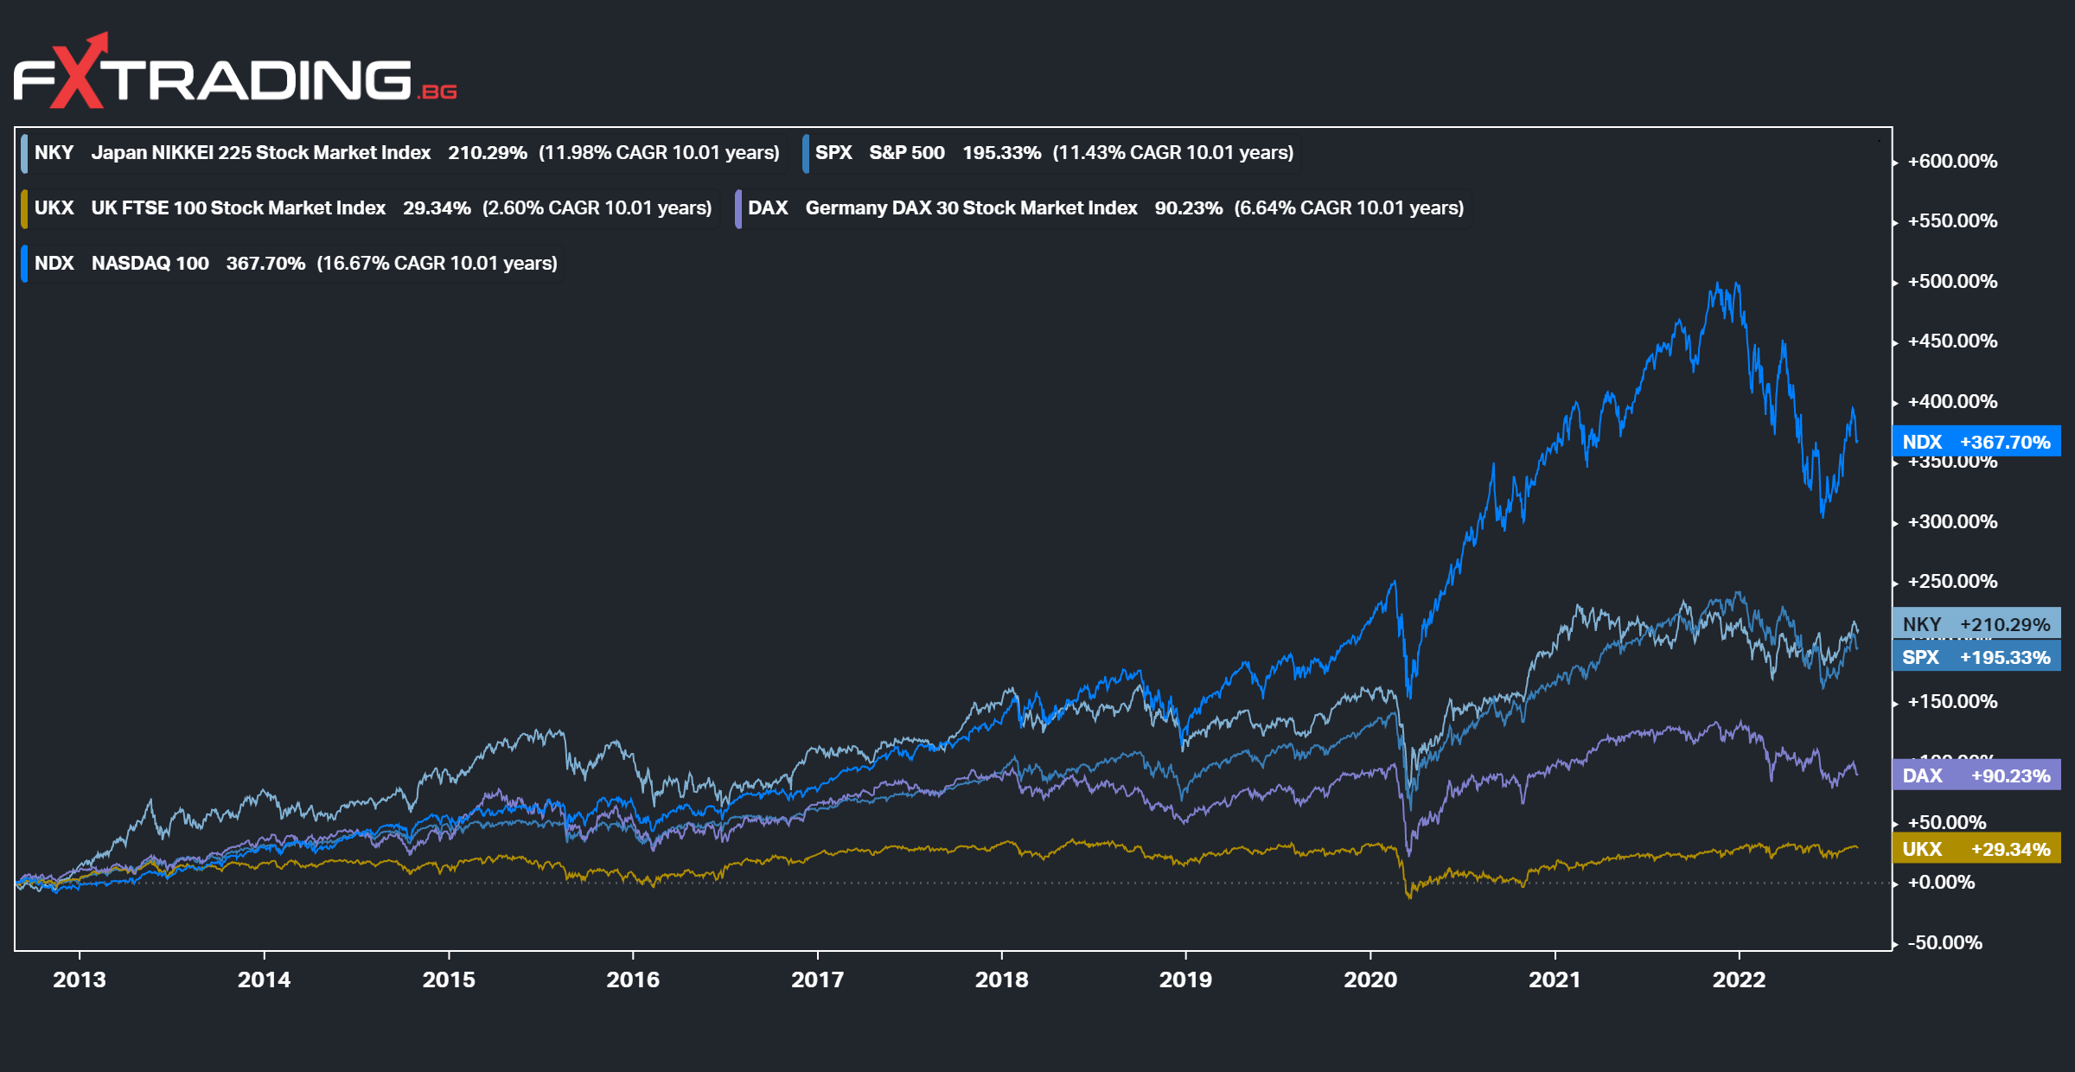The image size is (2075, 1072).
Task: Click the NDX ticker in the legend
Action: [x=54, y=264]
